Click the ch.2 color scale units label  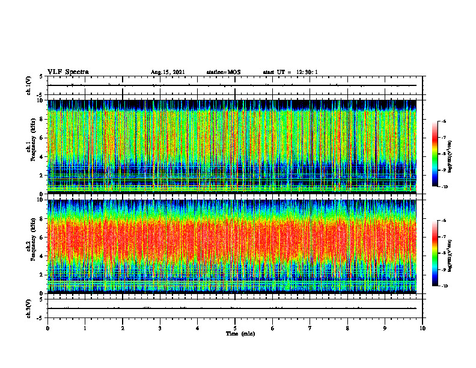click(x=450, y=256)
